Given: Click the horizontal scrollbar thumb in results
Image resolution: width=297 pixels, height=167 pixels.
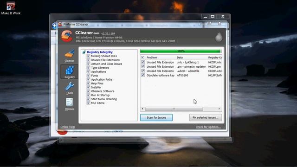Looking at the screenshot, I should pyautogui.click(x=174, y=109).
